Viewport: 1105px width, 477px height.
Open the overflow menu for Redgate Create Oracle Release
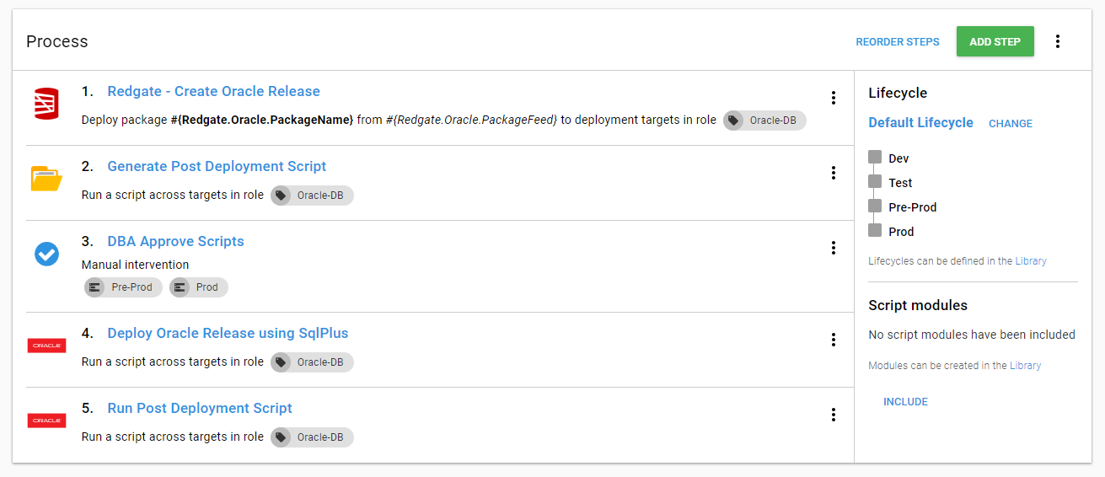(833, 98)
